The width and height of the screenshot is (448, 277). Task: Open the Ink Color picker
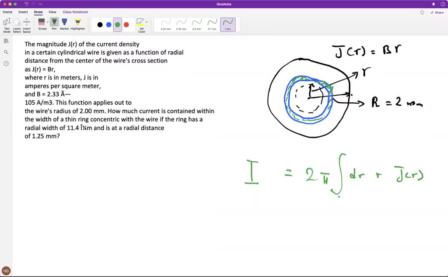pos(141,25)
